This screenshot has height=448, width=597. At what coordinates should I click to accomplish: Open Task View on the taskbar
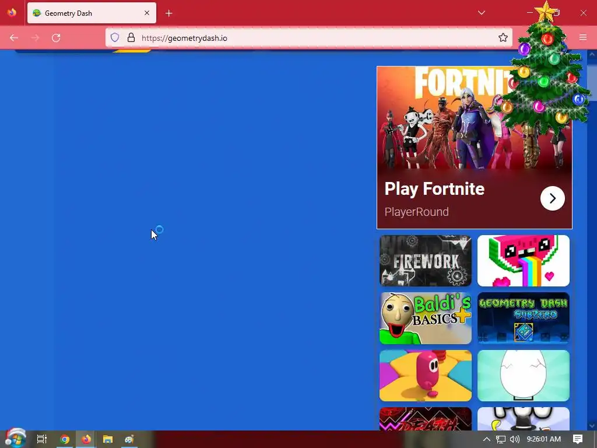(x=41, y=439)
